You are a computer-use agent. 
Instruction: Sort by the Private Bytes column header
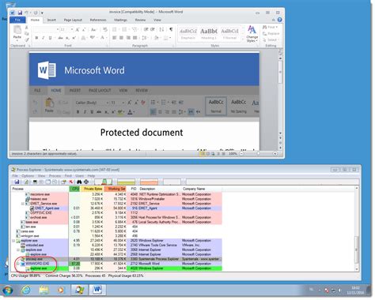93,189
